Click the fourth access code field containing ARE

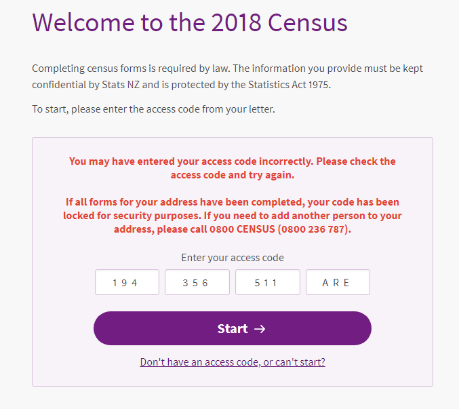[338, 282]
